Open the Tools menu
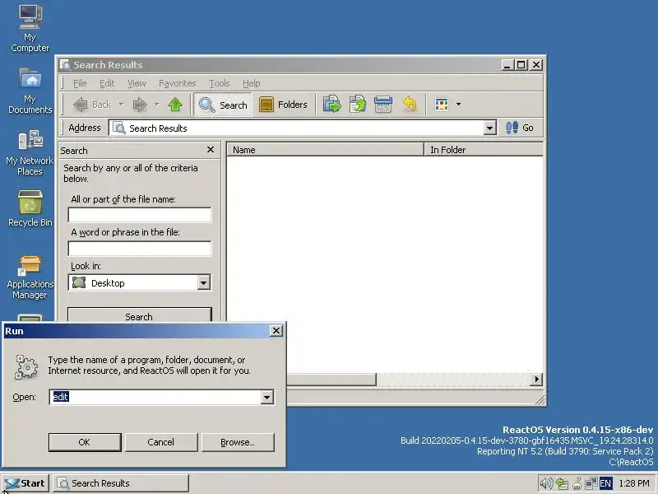The width and height of the screenshot is (658, 494). 220,83
